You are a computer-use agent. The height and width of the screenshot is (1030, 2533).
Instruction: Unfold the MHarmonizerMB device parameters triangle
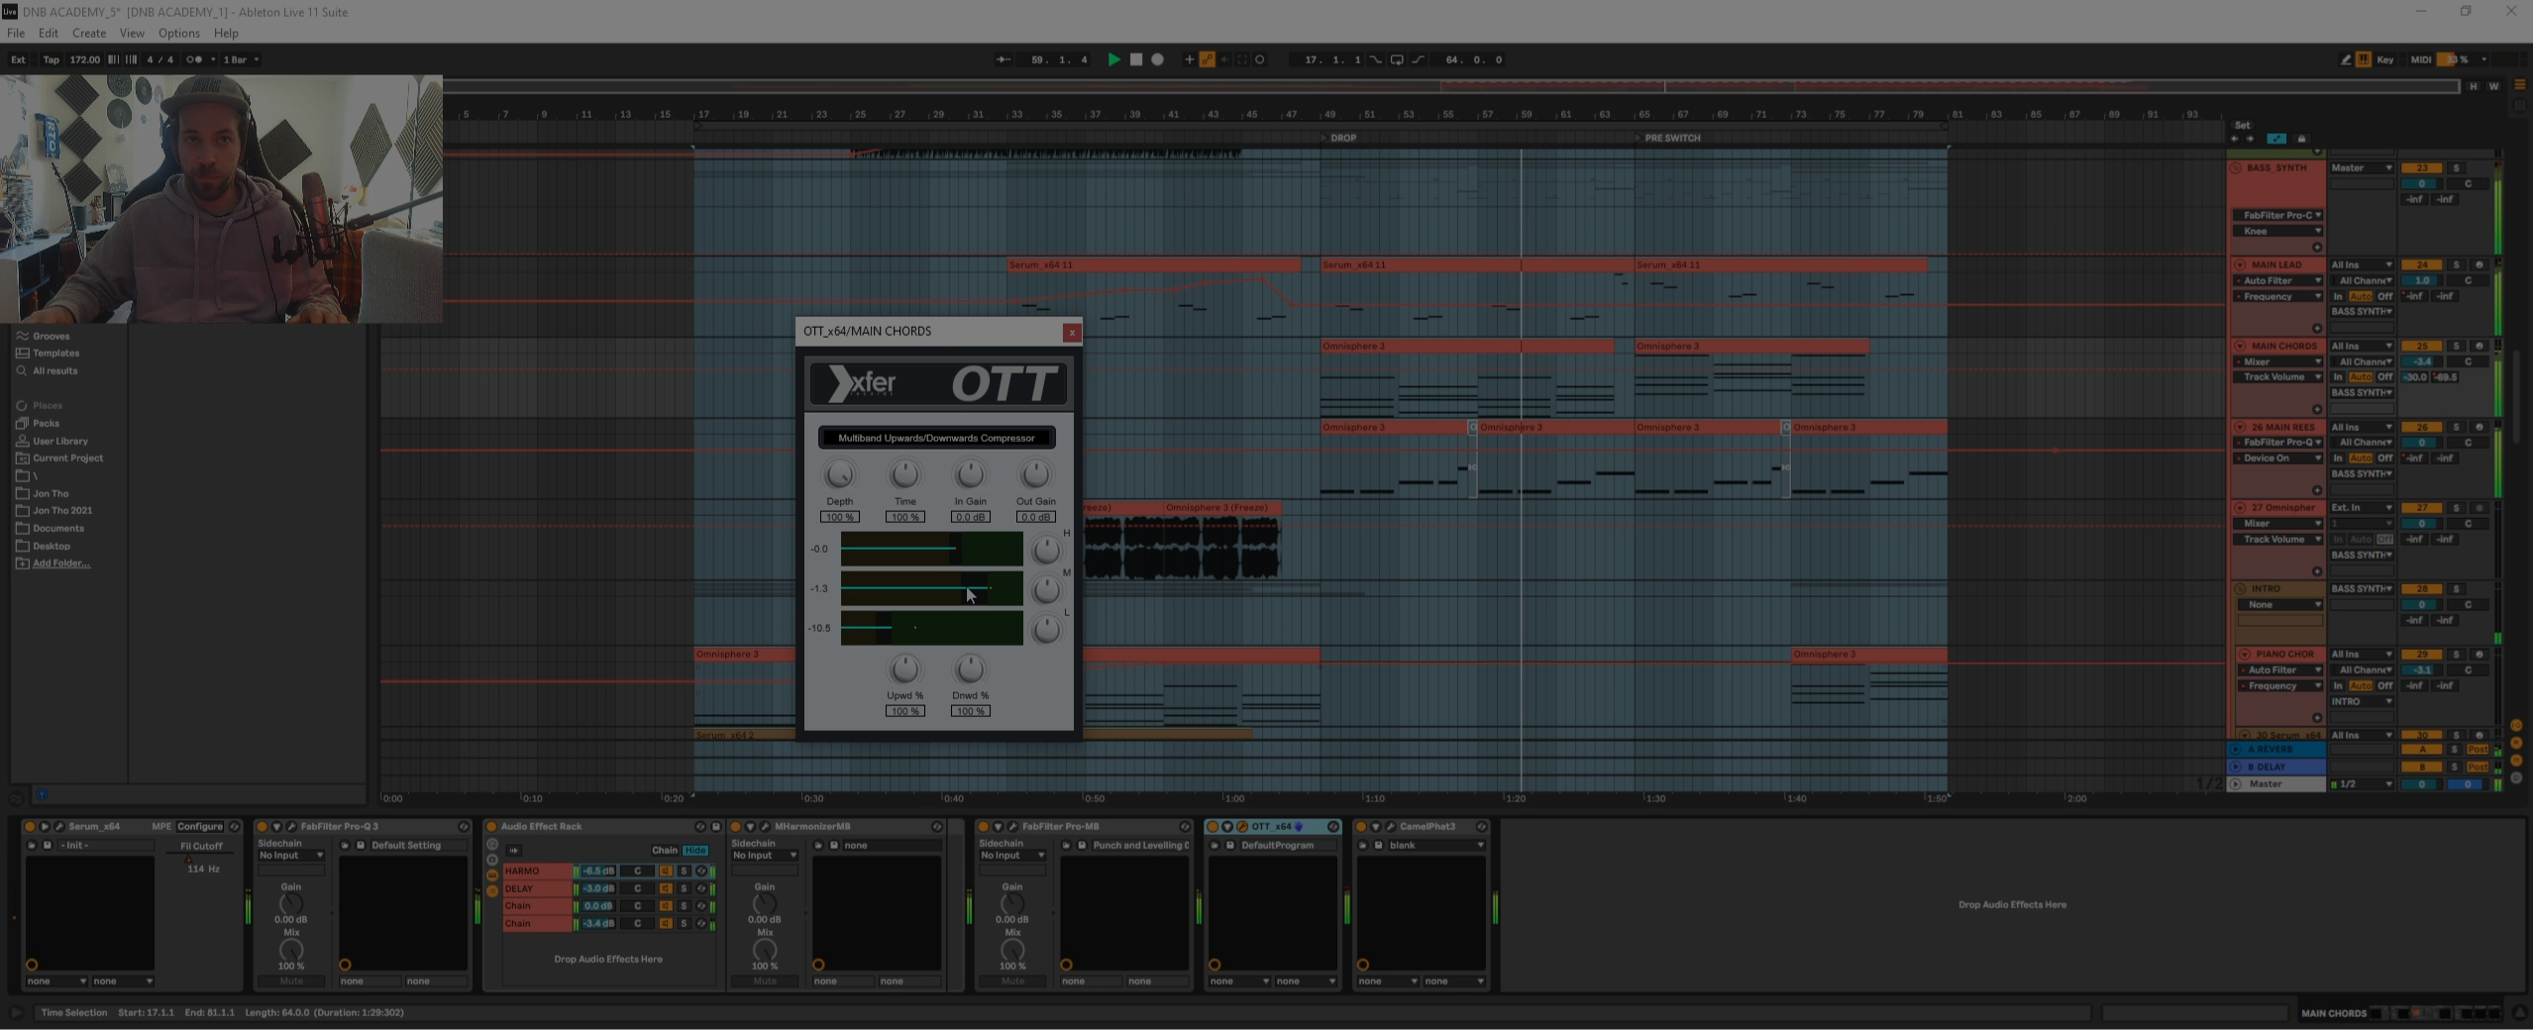pyautogui.click(x=750, y=826)
